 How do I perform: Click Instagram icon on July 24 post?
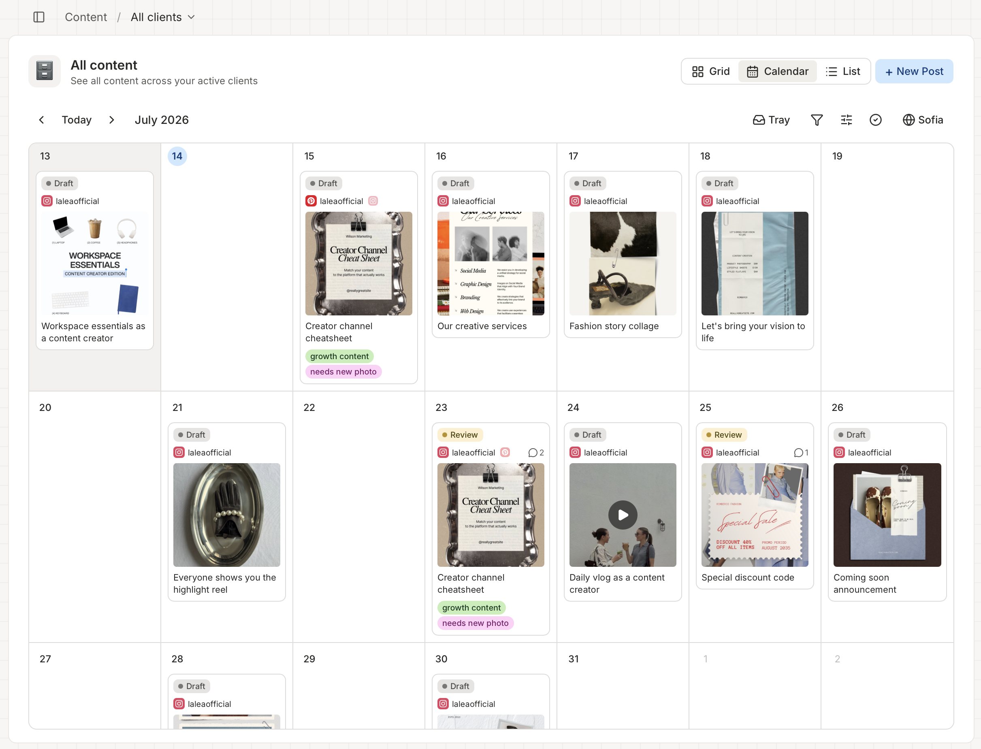point(575,453)
